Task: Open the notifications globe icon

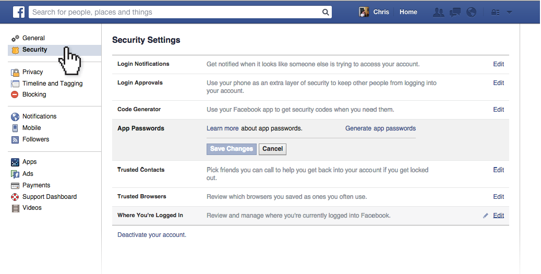Action: coord(471,12)
